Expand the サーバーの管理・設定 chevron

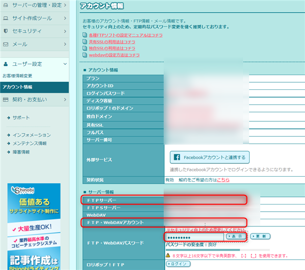(x=66, y=5)
